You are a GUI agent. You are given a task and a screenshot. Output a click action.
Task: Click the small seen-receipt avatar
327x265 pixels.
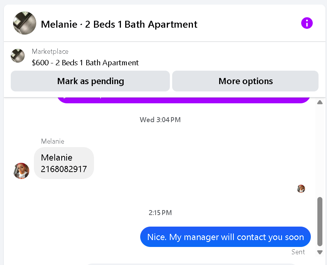tap(301, 189)
